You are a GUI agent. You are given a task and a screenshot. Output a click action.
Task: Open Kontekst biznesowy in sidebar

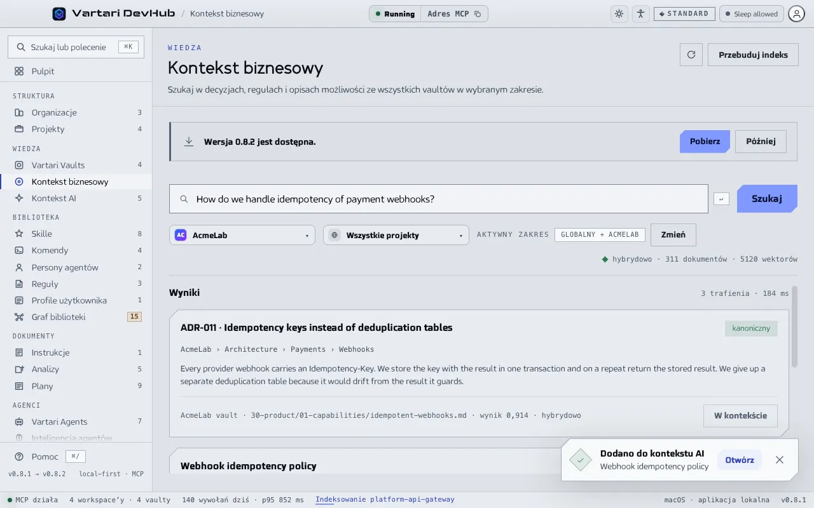(x=76, y=182)
